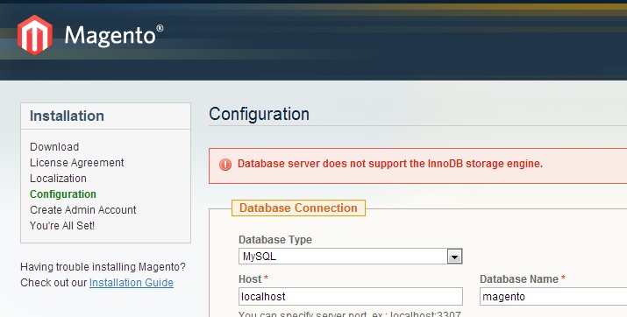Select the active Configuration step in the sidebar
The height and width of the screenshot is (317, 627).
pos(63,194)
